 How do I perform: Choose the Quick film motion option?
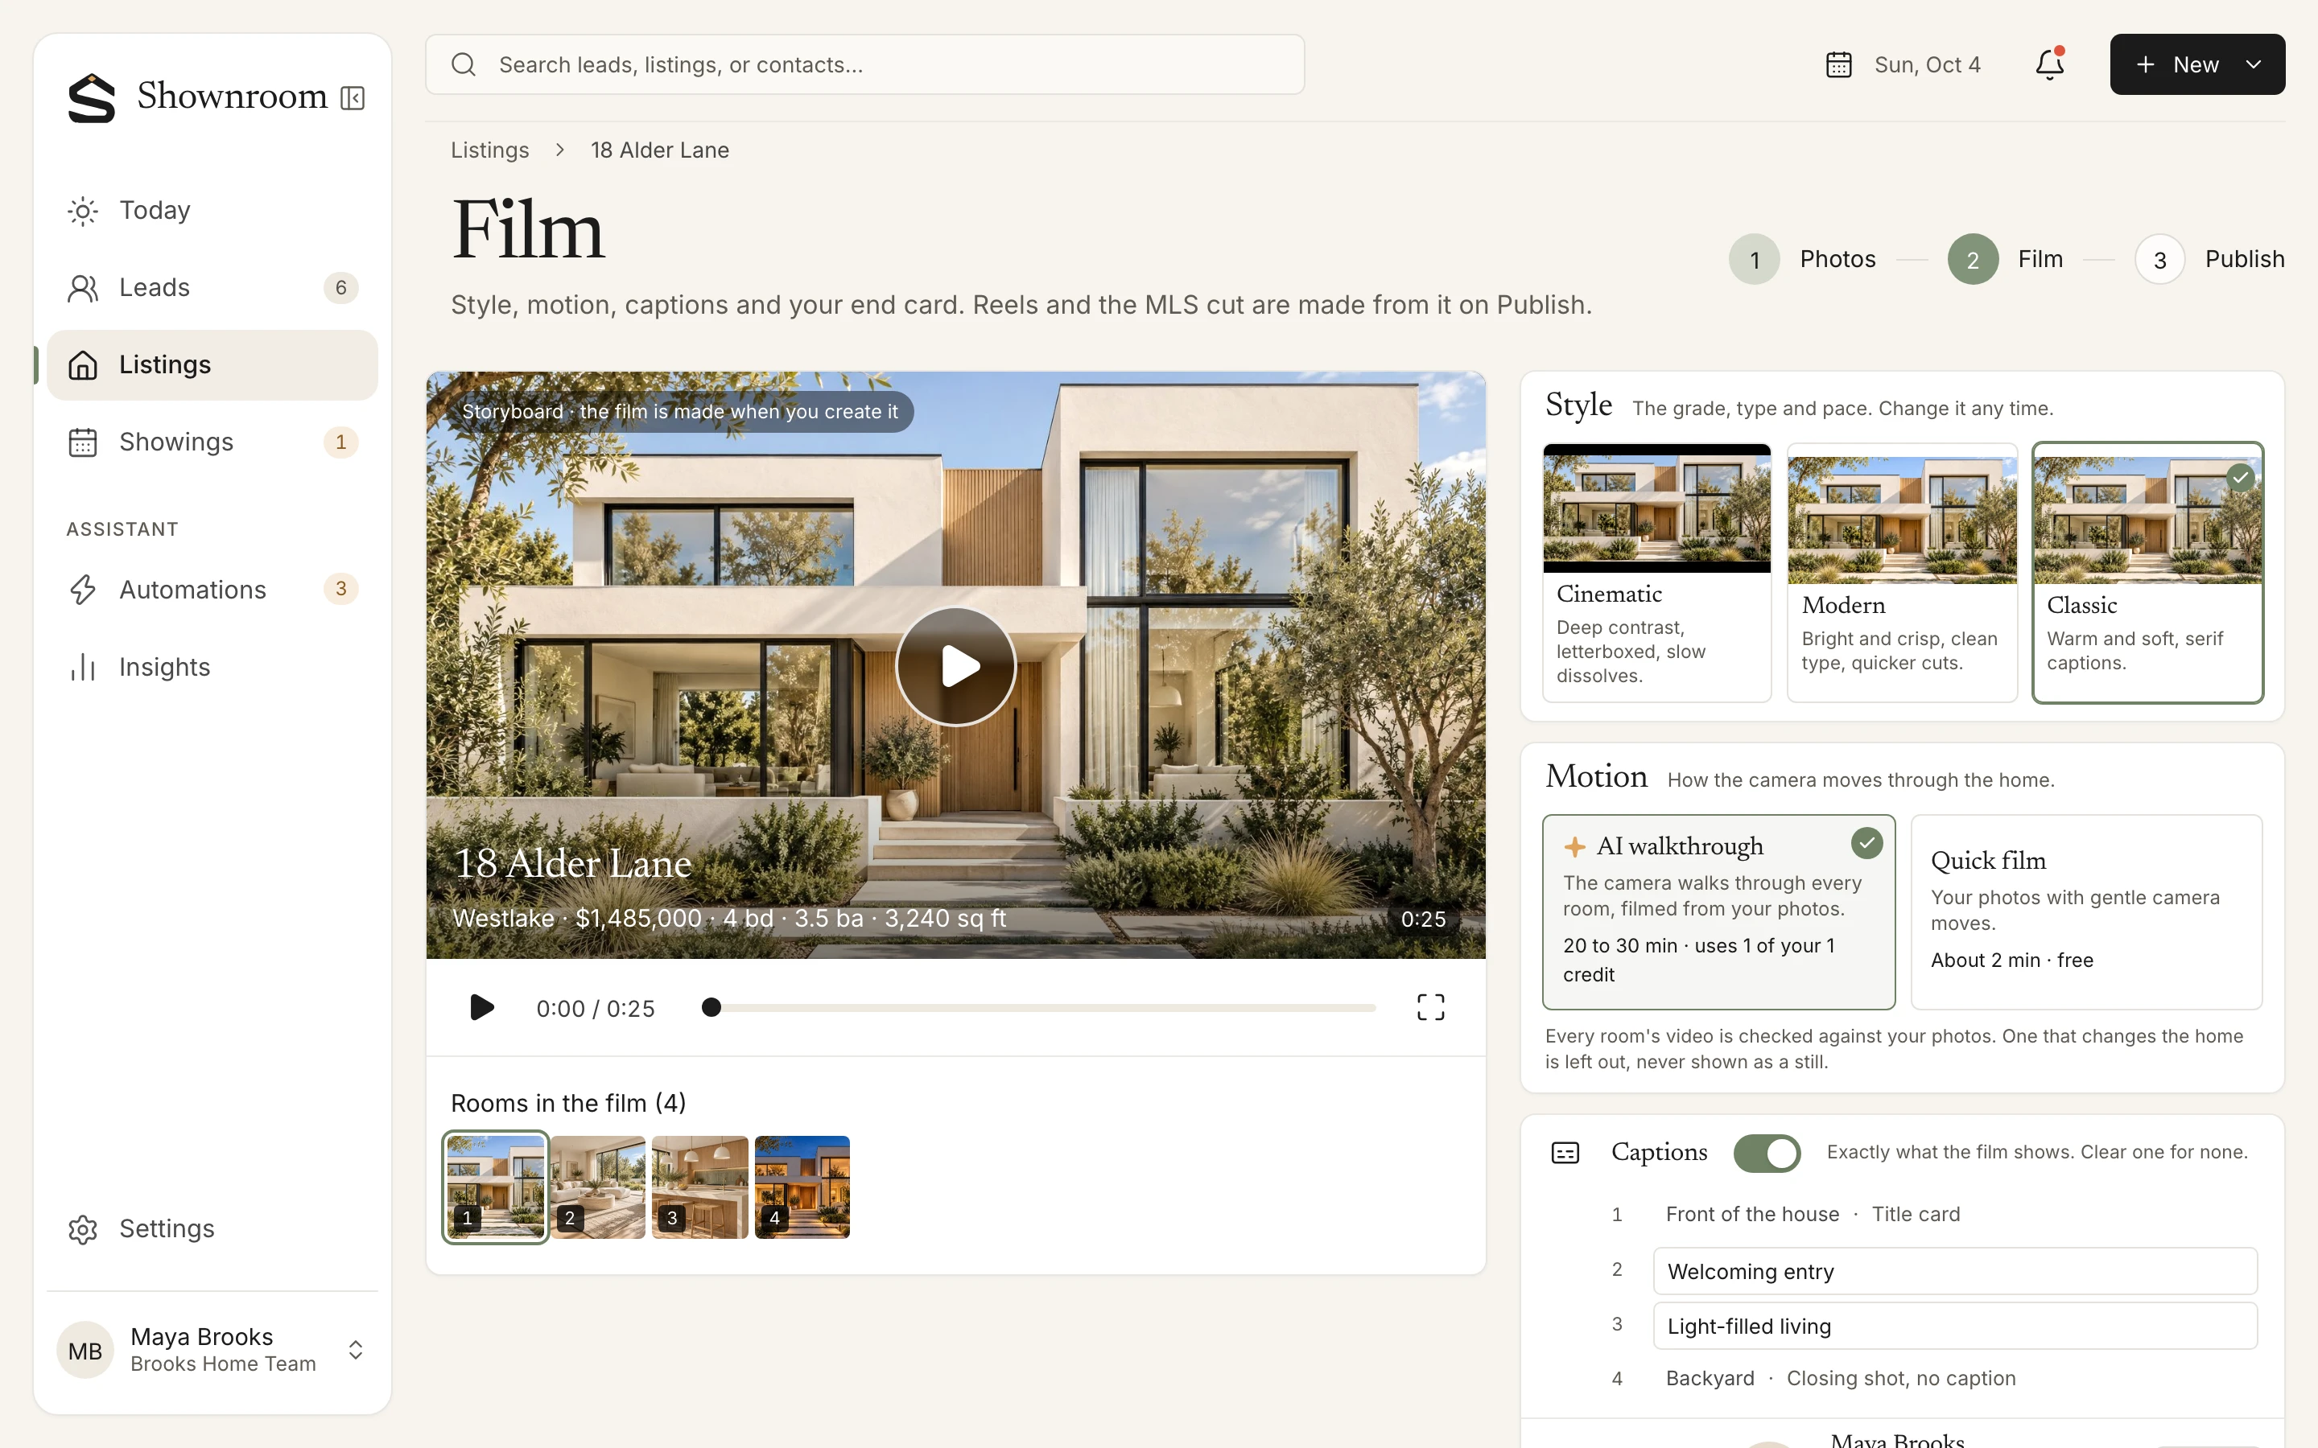pyautogui.click(x=2086, y=911)
